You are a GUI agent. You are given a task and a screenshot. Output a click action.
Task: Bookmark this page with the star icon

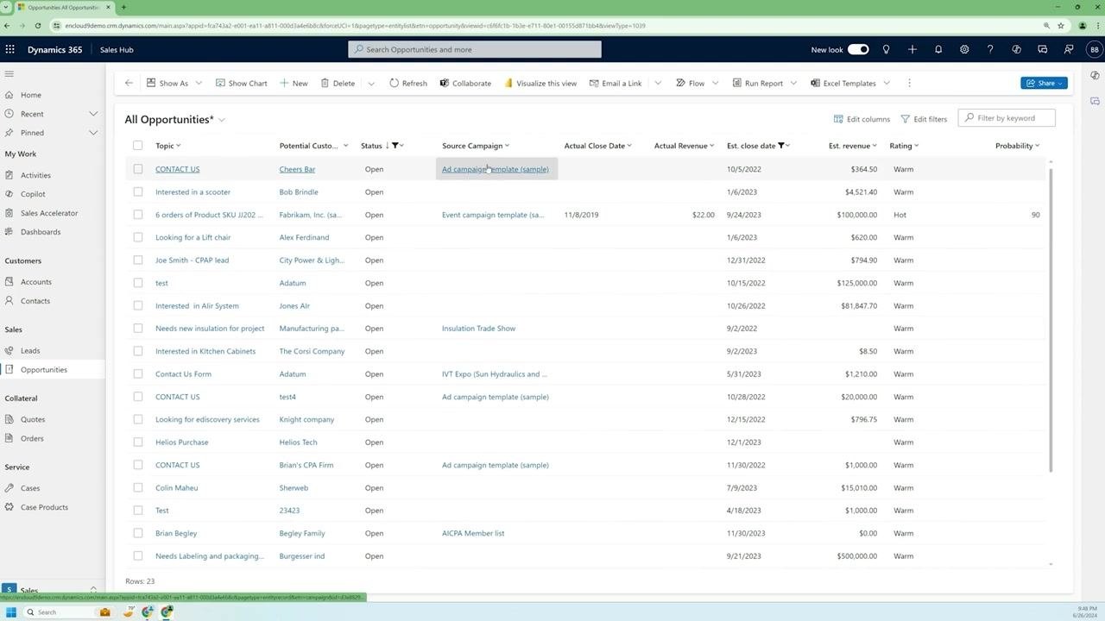pos(1061,26)
